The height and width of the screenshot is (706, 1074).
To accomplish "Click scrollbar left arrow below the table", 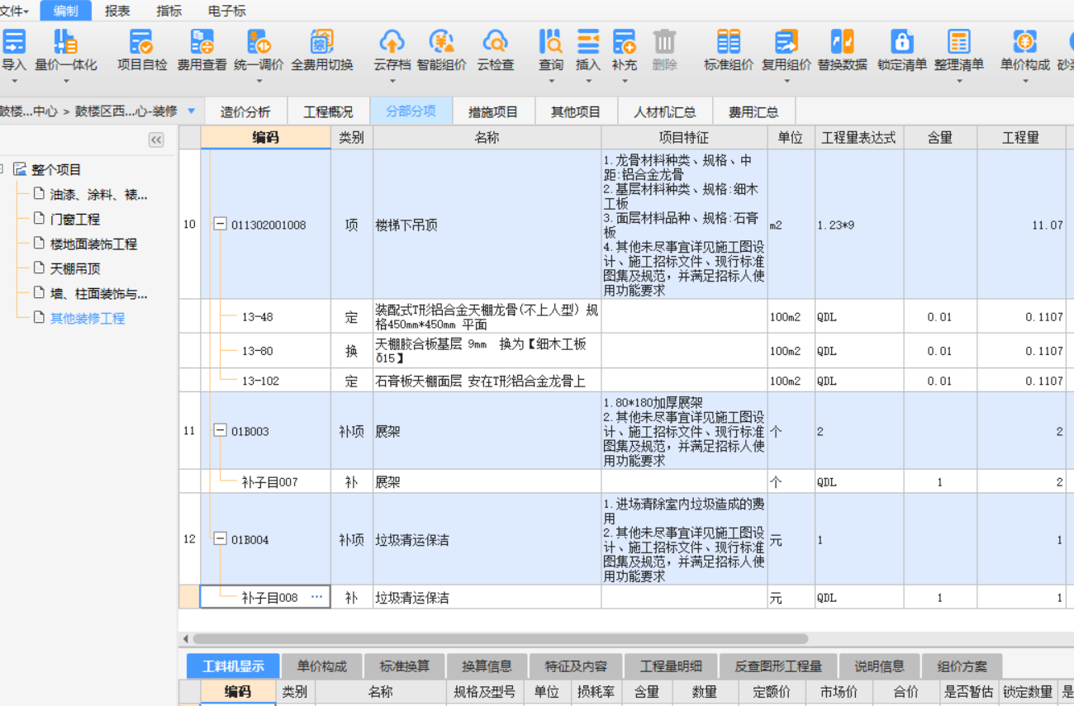I will 185,638.
